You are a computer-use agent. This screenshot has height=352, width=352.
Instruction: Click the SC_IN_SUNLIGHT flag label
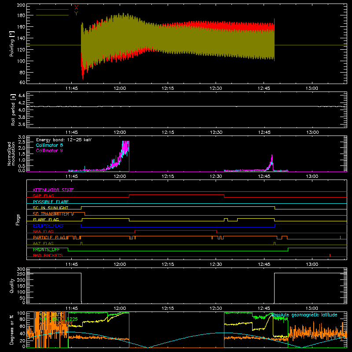pyautogui.click(x=51, y=208)
